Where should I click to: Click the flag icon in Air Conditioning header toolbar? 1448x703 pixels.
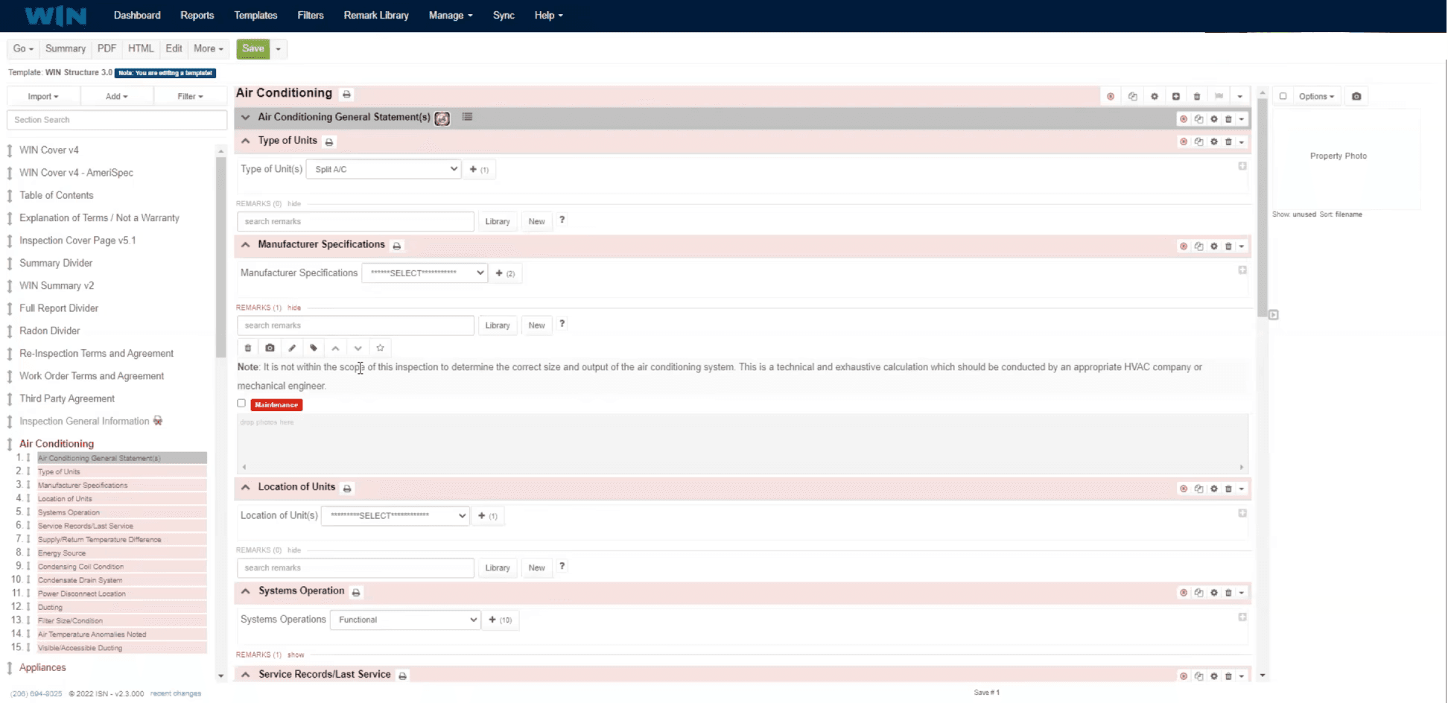pyautogui.click(x=1219, y=96)
